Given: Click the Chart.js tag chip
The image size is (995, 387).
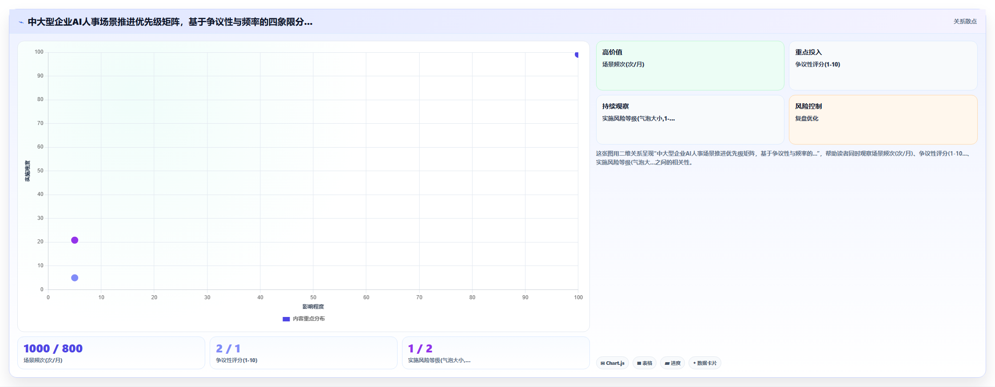Looking at the screenshot, I should [x=613, y=363].
